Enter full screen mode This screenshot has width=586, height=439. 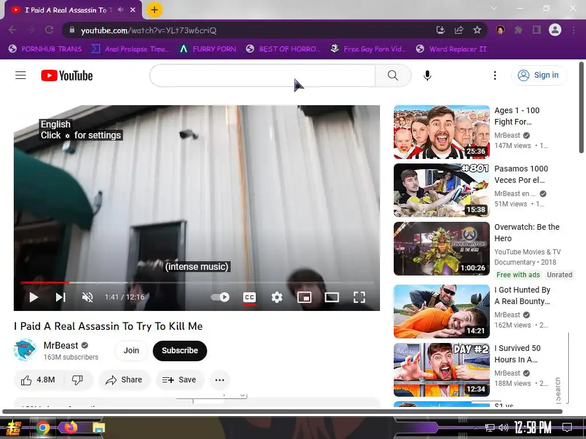[x=359, y=297]
